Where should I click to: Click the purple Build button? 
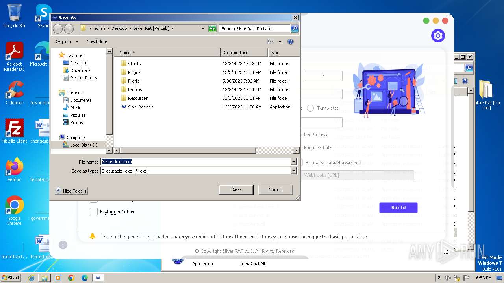tap(398, 208)
